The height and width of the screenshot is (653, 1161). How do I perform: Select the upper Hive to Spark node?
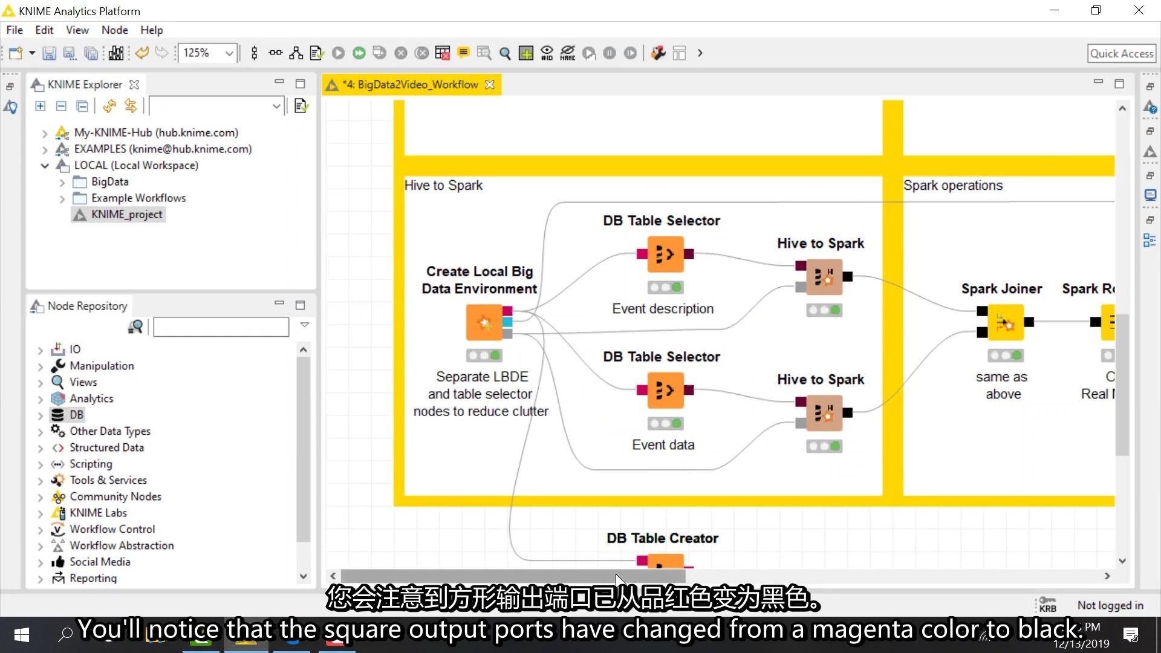(824, 277)
